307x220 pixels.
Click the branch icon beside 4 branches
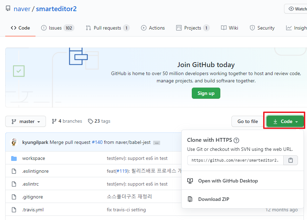tap(54, 121)
